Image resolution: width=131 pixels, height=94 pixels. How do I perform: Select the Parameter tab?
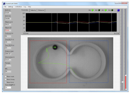coord(25,10)
